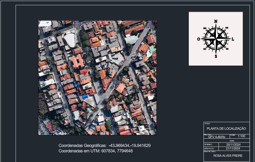Click the compass rose center
The width and height of the screenshot is (255, 162).
click(x=216, y=39)
